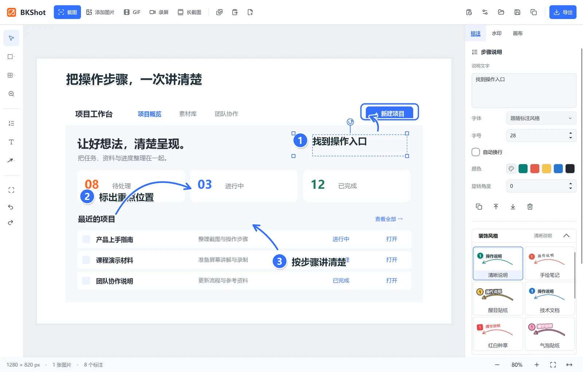Click the new file icon in toolbar

pyautogui.click(x=250, y=12)
